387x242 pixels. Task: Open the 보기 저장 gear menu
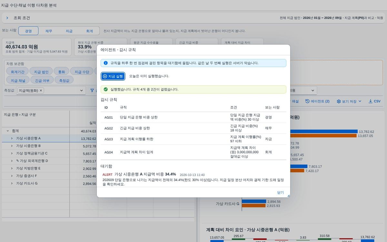tap(349, 101)
